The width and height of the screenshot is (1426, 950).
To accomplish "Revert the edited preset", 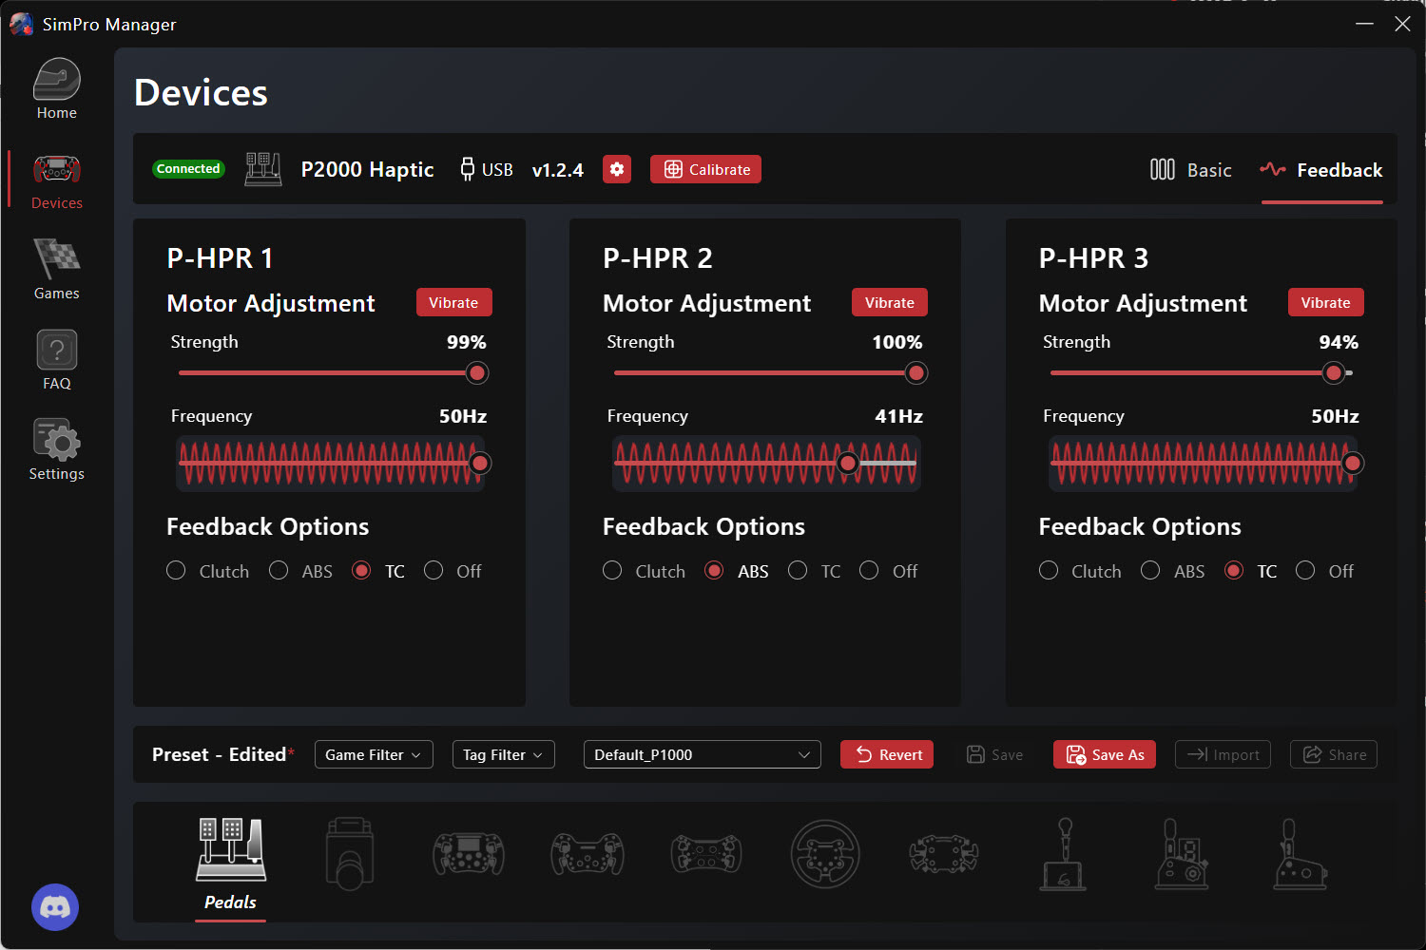I will 886,754.
